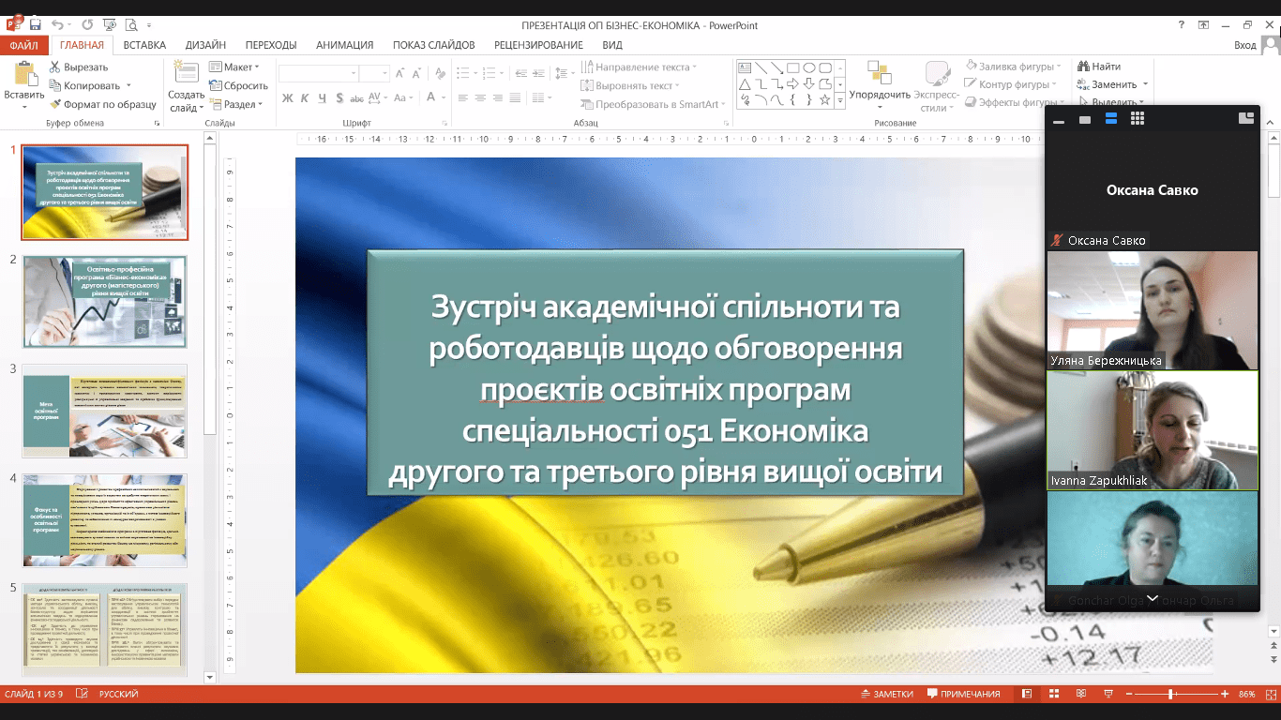Toggle Ж bold formatting
The height and width of the screenshot is (720, 1281).
[x=288, y=98]
